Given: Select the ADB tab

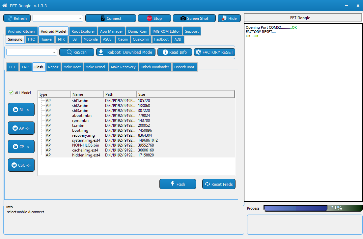Looking at the screenshot, I should pos(178,39).
